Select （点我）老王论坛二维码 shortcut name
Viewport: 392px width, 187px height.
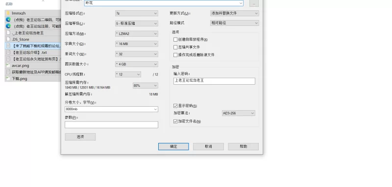(x=36, y=20)
